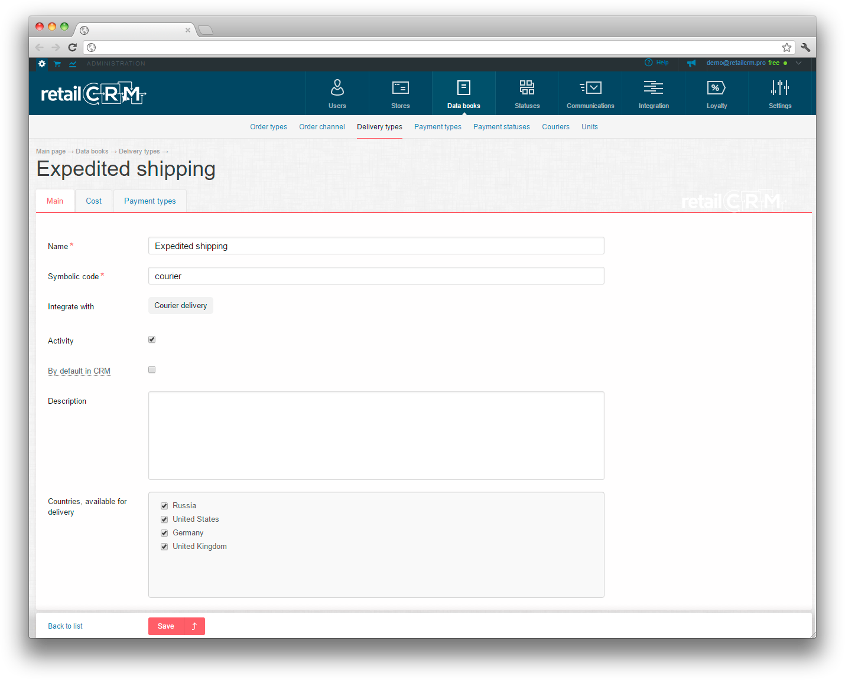Screen dimensions: 845x680
Task: Click the browser back arrow
Action: tap(40, 47)
